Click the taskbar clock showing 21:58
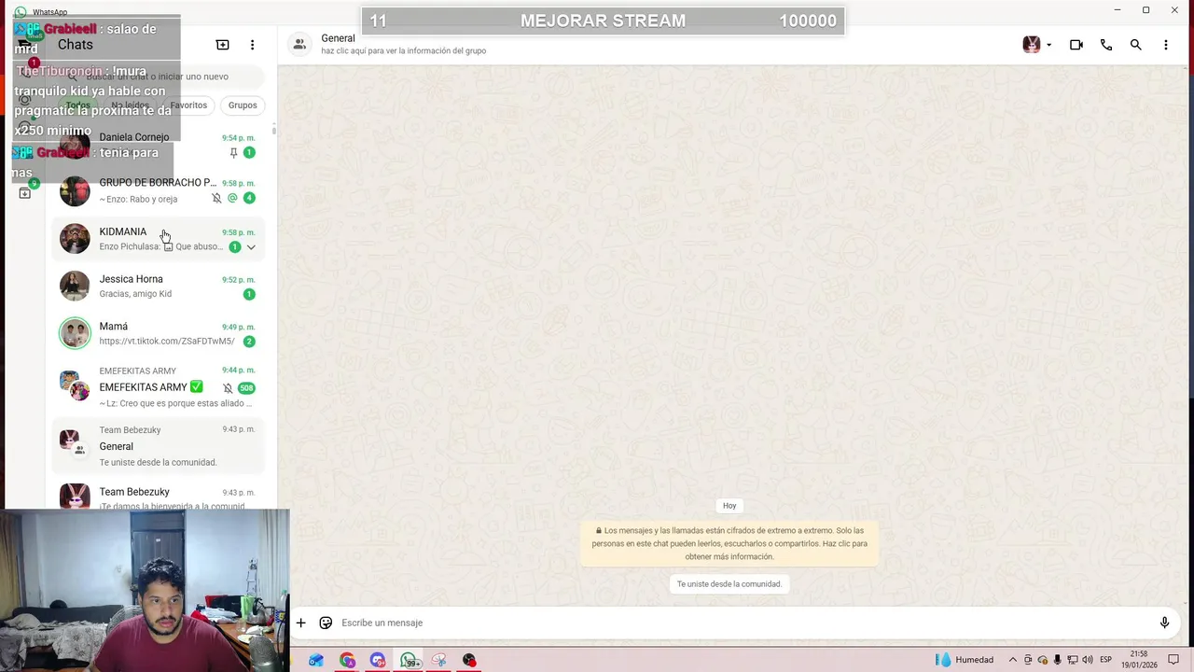1194x672 pixels. click(1139, 660)
